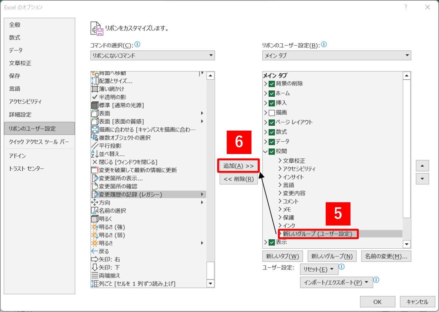Click the 矢印: 右 icon

click(x=95, y=260)
